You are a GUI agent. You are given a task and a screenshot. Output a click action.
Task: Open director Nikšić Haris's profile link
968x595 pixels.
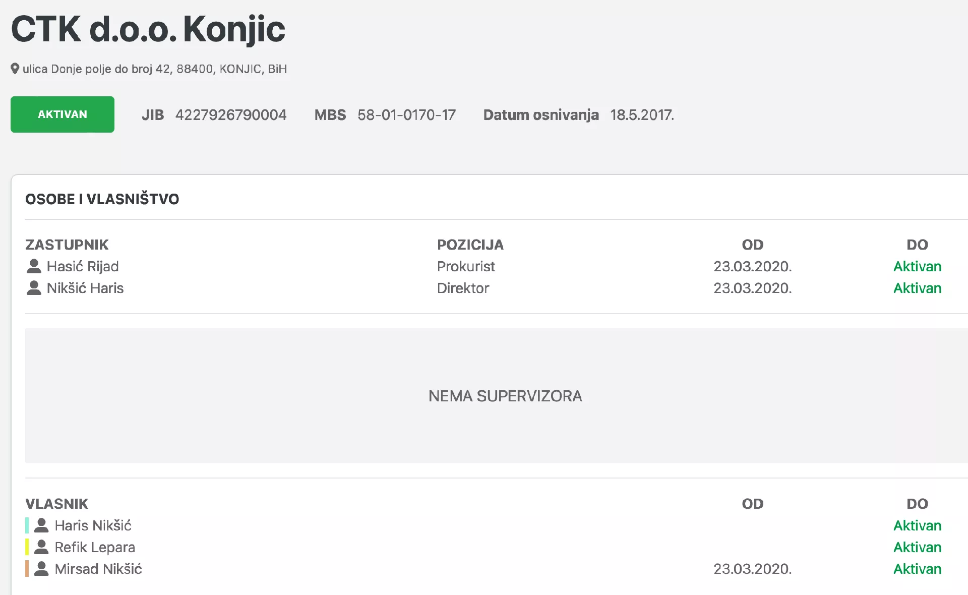[85, 288]
